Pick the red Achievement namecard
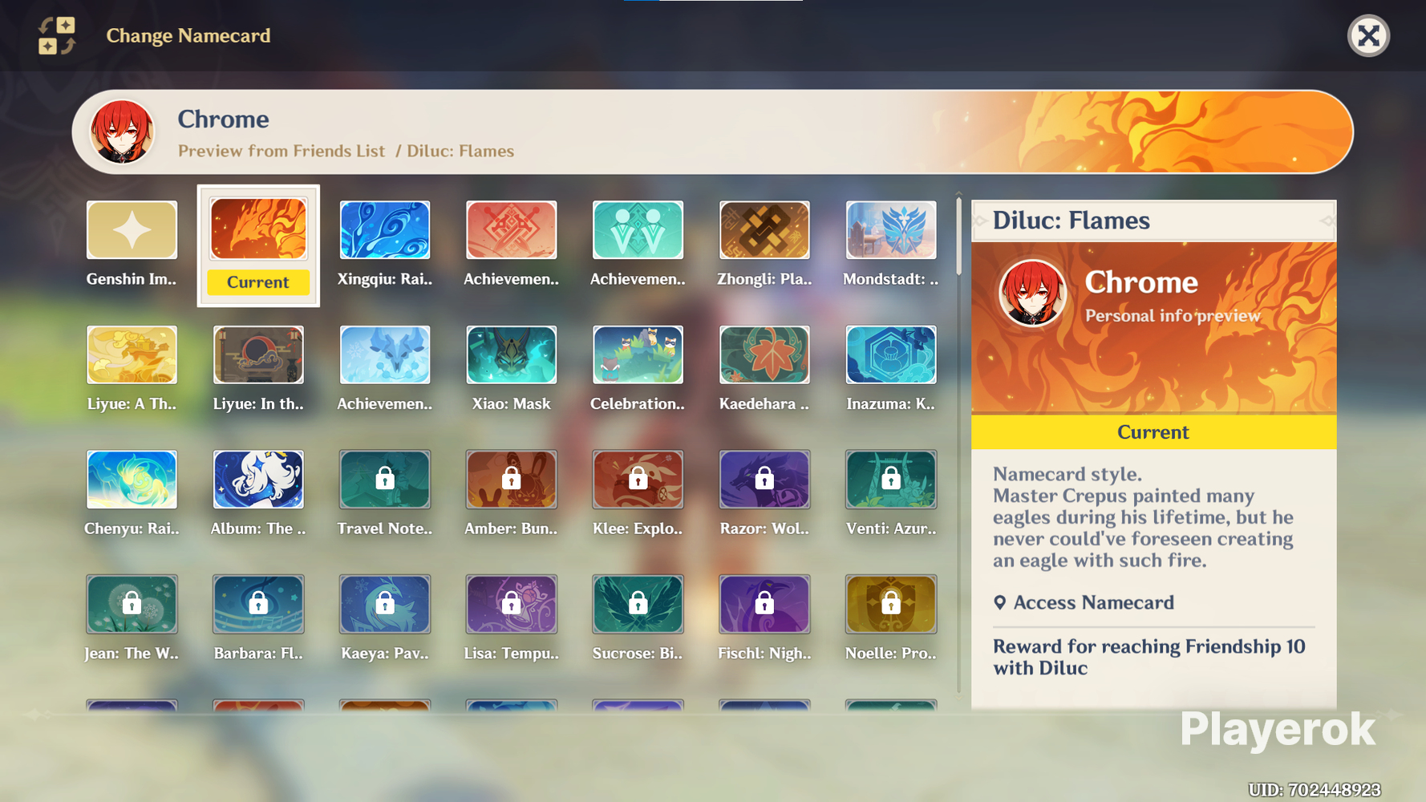The height and width of the screenshot is (802, 1426). pos(511,230)
